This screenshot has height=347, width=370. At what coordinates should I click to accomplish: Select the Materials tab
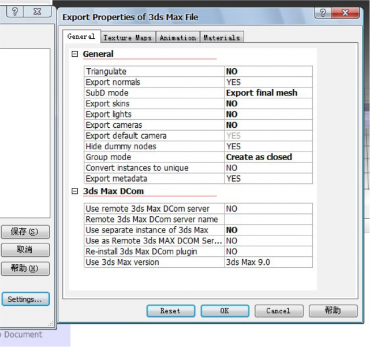coord(222,38)
